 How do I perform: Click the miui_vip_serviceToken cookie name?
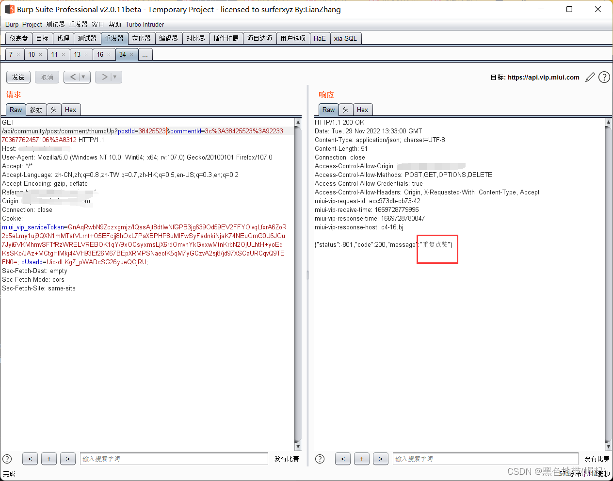coord(33,227)
